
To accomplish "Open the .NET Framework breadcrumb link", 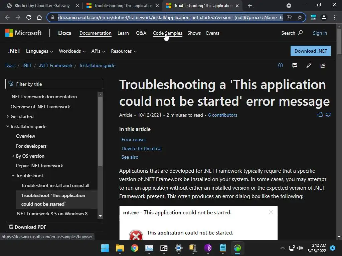I will (56, 66).
